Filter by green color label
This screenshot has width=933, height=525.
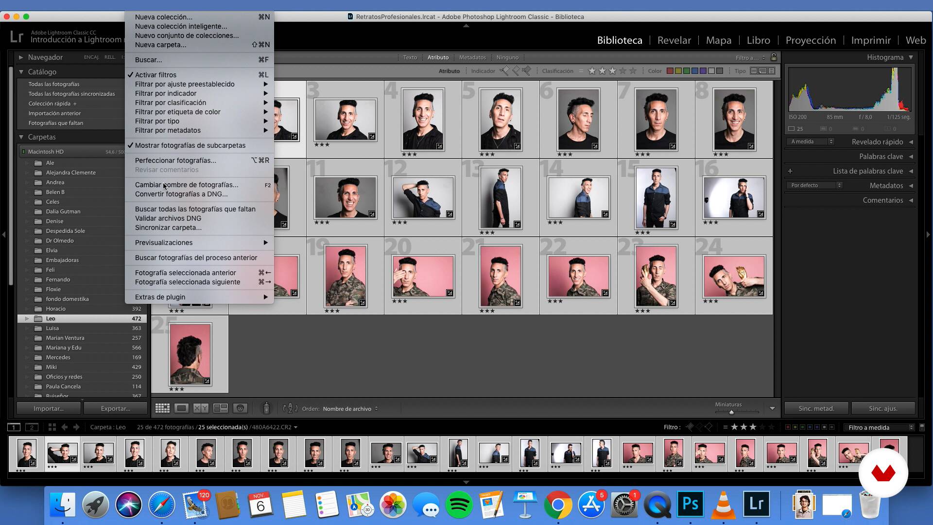pos(686,71)
